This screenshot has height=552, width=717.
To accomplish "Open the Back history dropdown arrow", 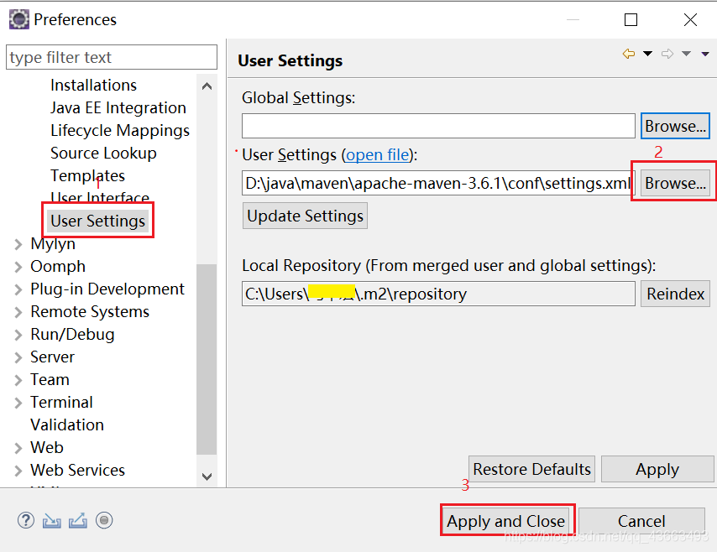I will pos(647,55).
